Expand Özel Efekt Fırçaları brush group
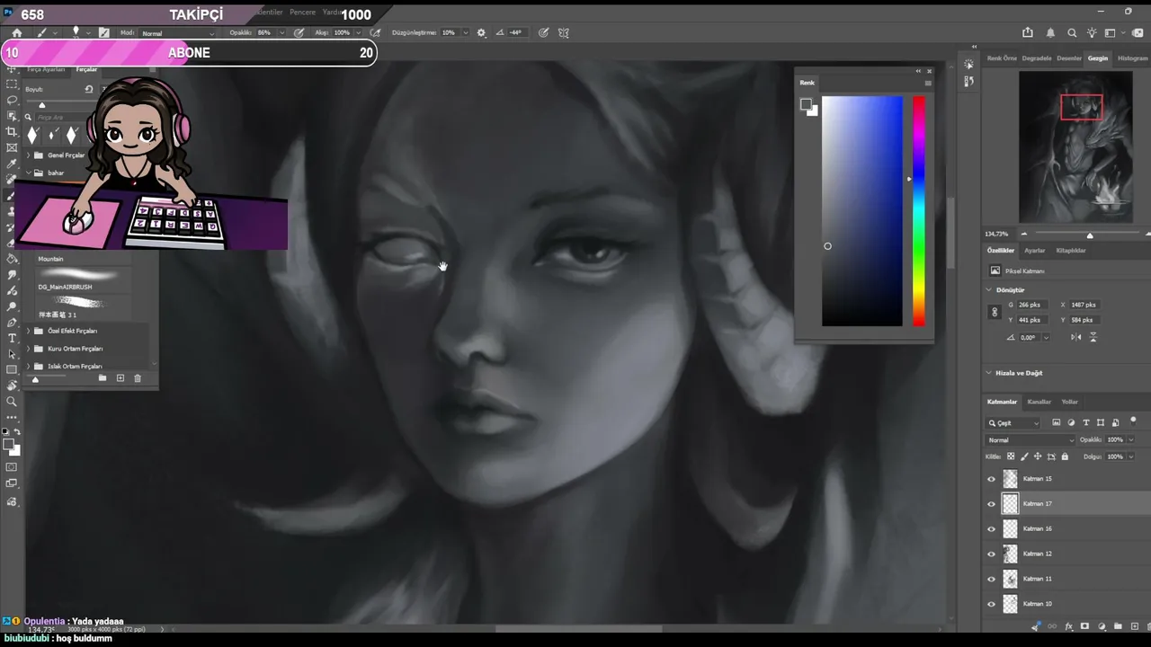This screenshot has width=1151, height=647. click(28, 331)
